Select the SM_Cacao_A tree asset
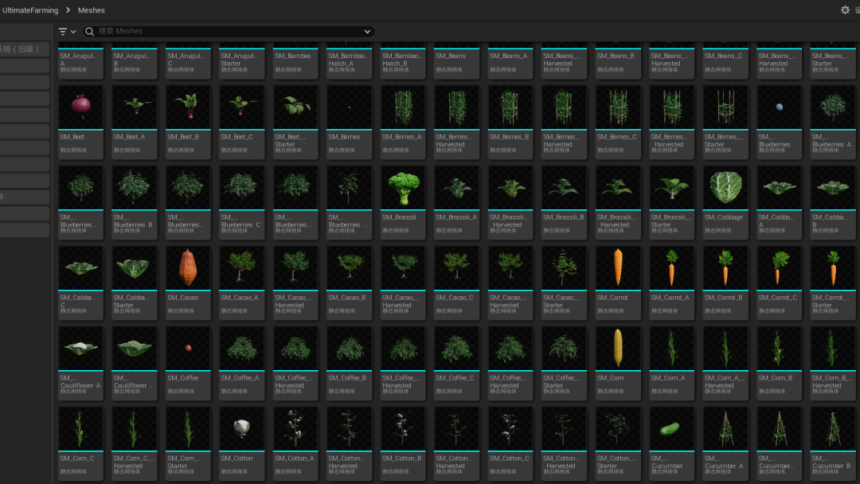Viewport: 860px width, 484px height. 242,283
